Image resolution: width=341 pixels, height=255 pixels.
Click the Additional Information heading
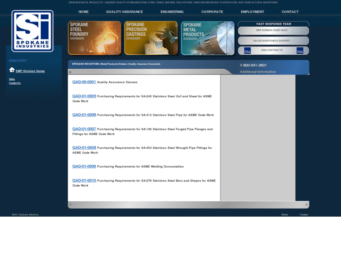[x=258, y=72]
